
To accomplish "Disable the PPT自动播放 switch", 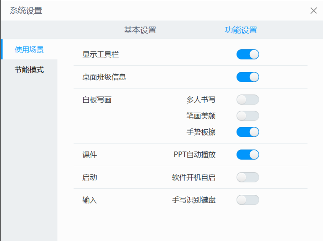I will (x=247, y=155).
